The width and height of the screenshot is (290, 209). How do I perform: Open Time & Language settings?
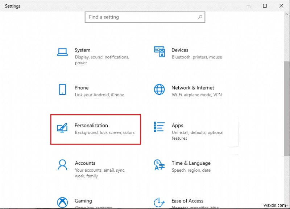click(x=191, y=163)
